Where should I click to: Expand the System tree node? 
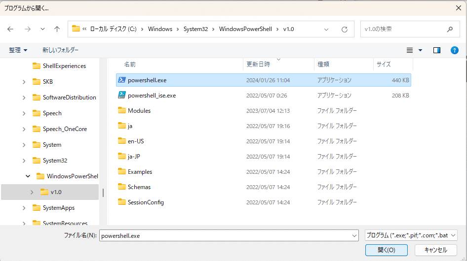24,145
